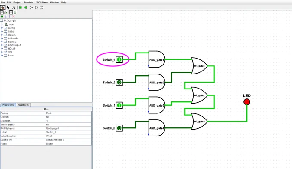Choose the round output pin tool
Screen dimensions: 292x169
click(26, 7)
